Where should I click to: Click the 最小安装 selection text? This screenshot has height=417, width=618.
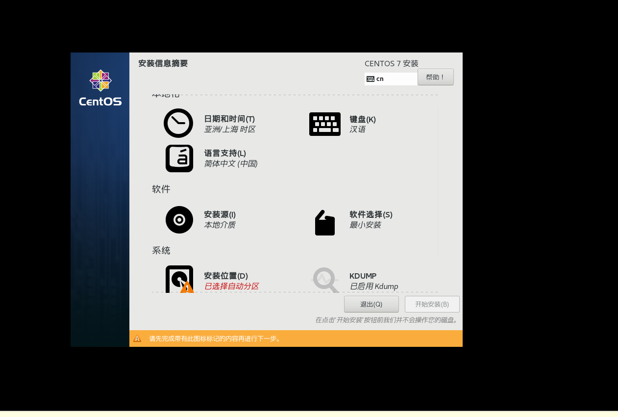click(365, 225)
